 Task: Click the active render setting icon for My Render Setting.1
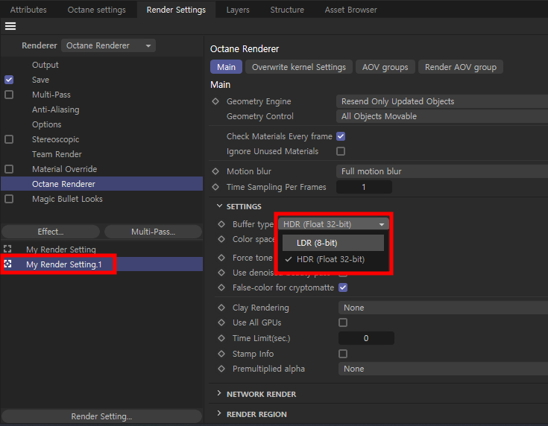[x=7, y=264]
